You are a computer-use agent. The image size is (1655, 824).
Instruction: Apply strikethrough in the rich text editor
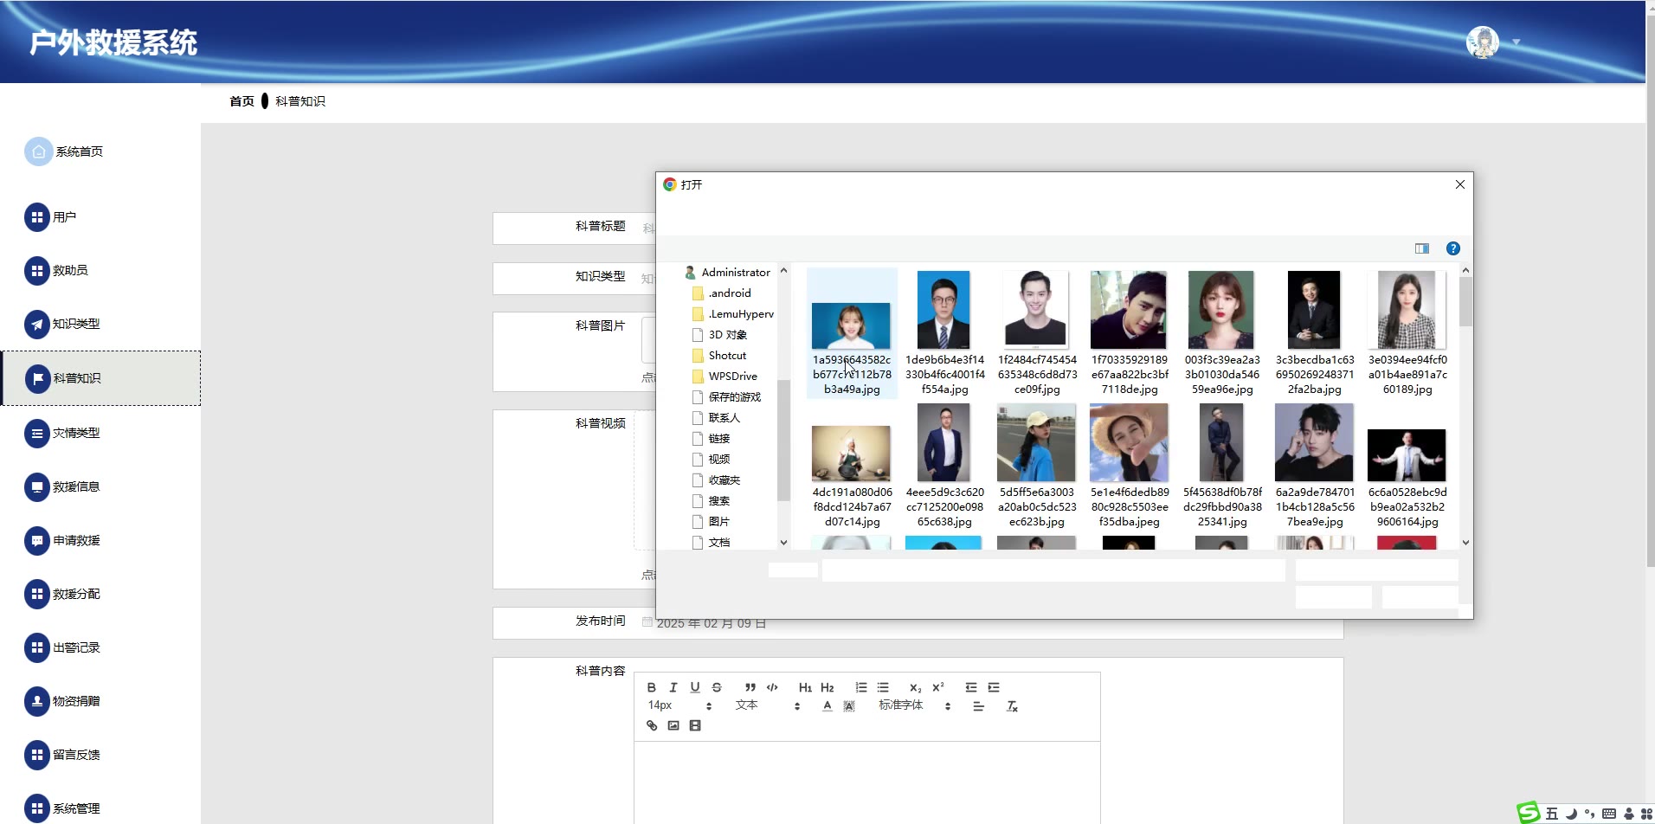coord(717,687)
